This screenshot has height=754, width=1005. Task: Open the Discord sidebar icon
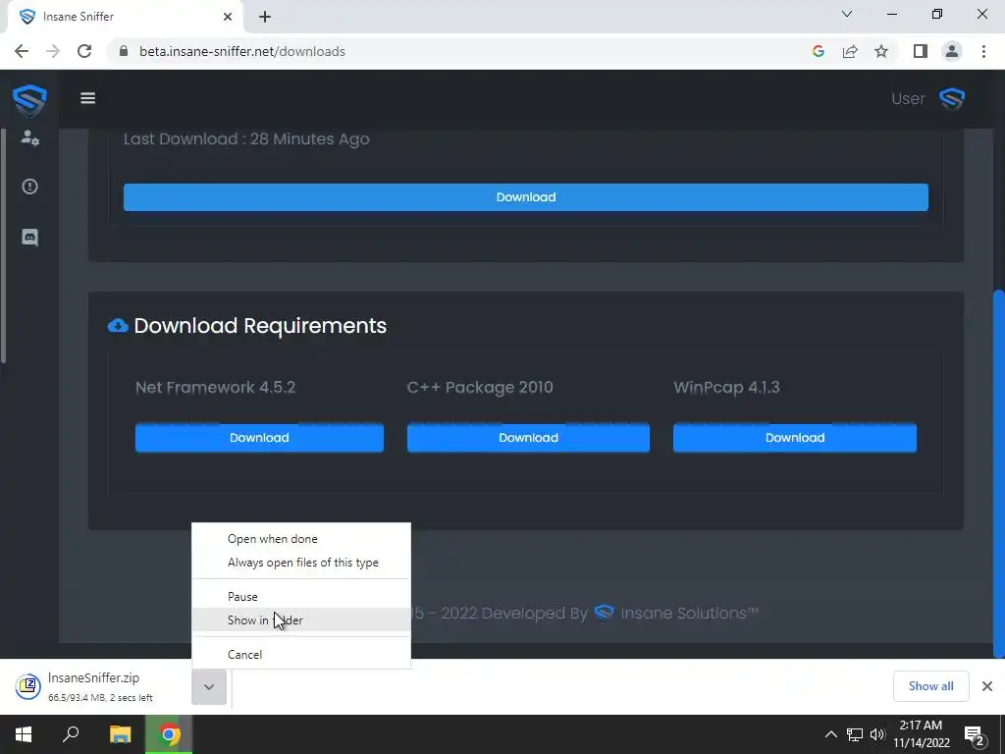coord(29,238)
